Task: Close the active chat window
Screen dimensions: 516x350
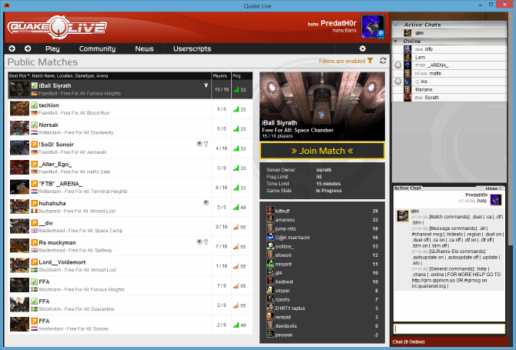Action: (x=494, y=188)
